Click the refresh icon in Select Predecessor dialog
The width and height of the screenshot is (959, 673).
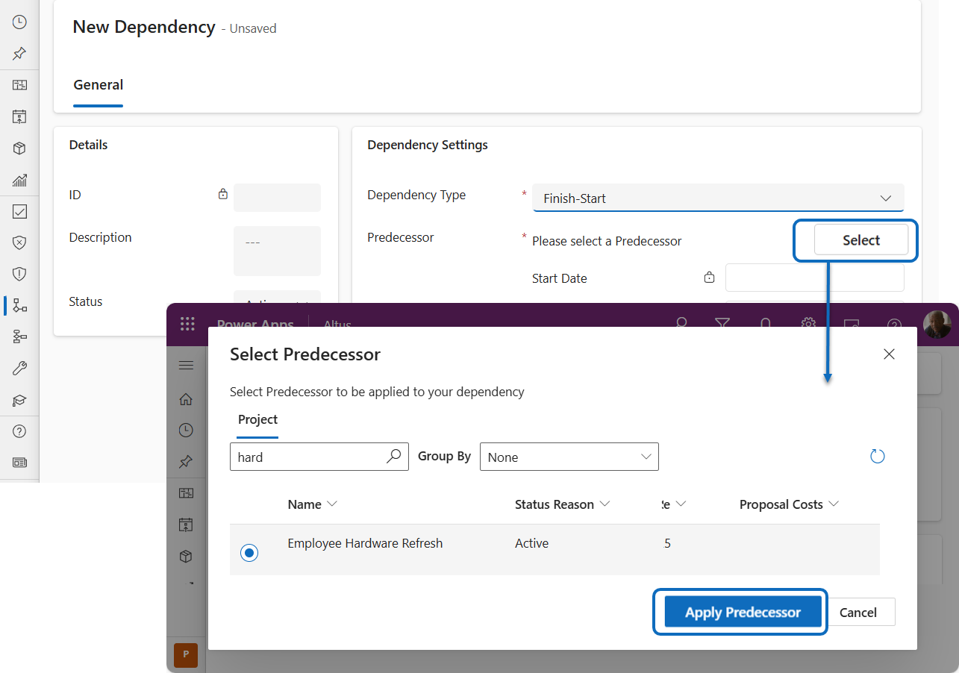pos(878,457)
